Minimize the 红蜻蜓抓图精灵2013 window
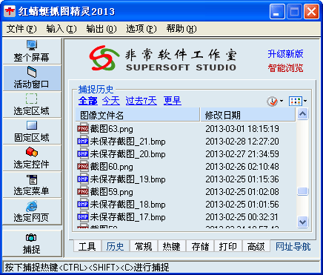Viewport: 323px width, 275px height. (x=277, y=11)
